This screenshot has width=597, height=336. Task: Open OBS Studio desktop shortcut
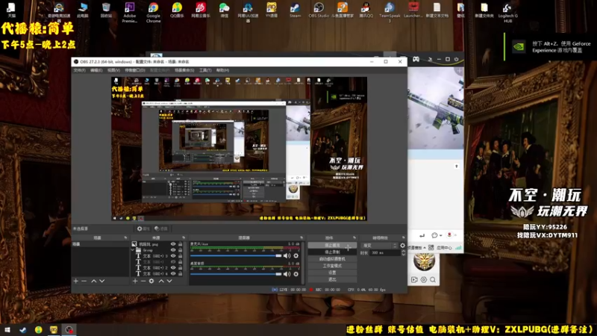point(319,10)
